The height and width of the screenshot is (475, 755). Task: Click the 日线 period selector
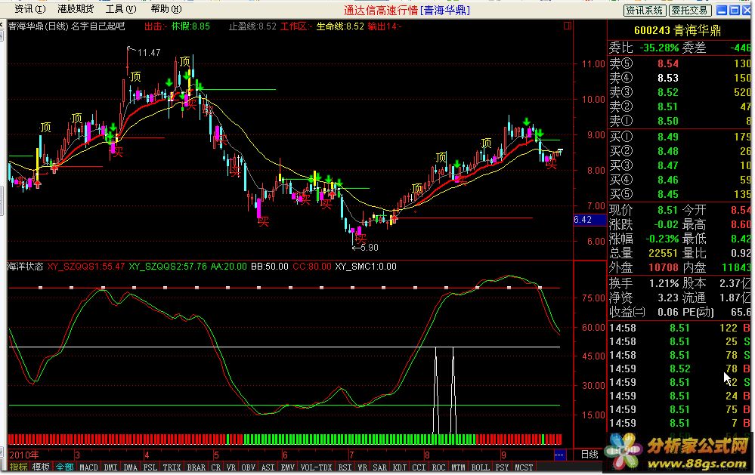click(x=589, y=455)
